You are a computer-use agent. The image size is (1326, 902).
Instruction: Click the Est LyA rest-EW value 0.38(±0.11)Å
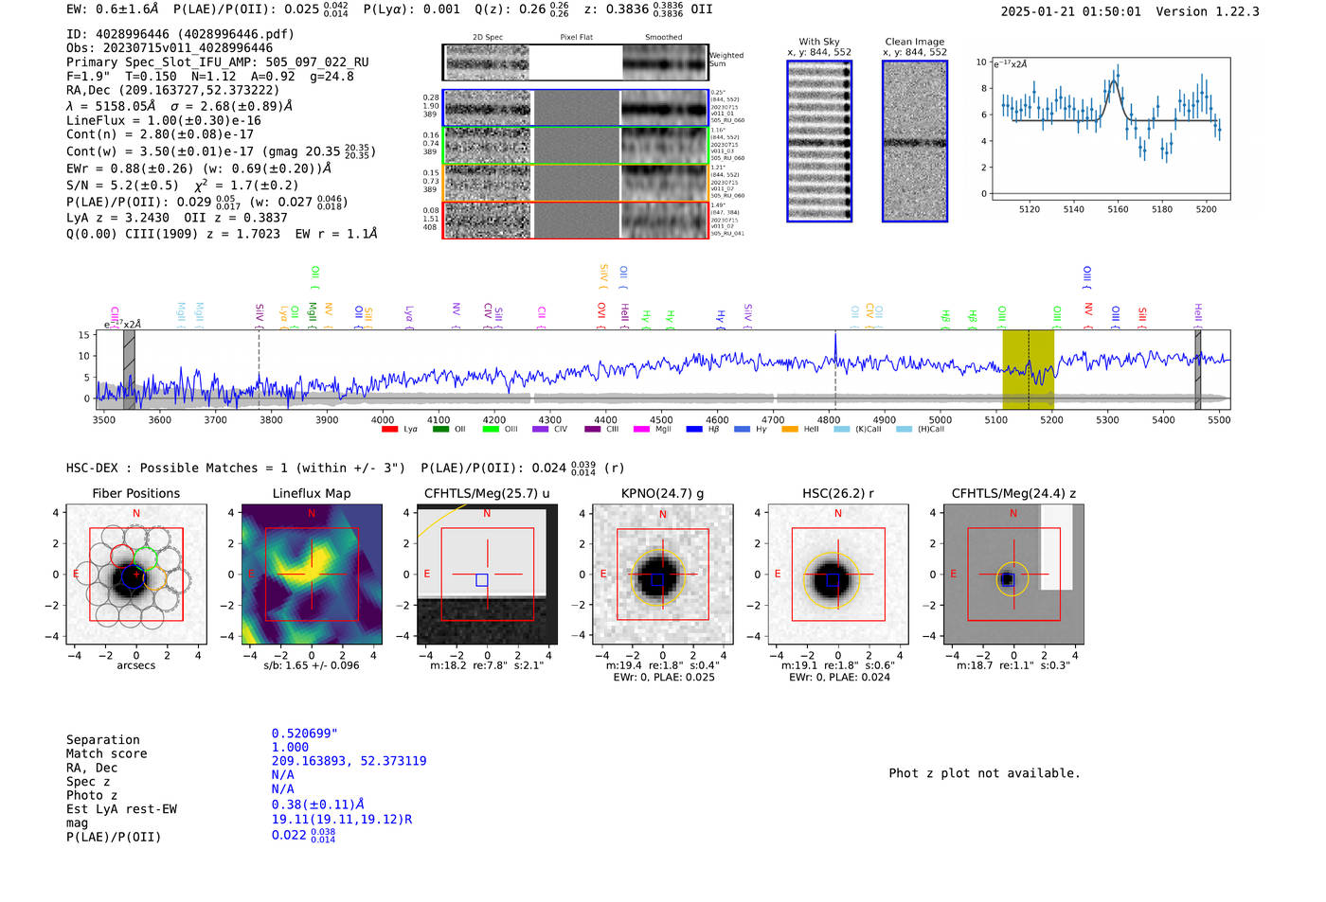pyautogui.click(x=318, y=805)
